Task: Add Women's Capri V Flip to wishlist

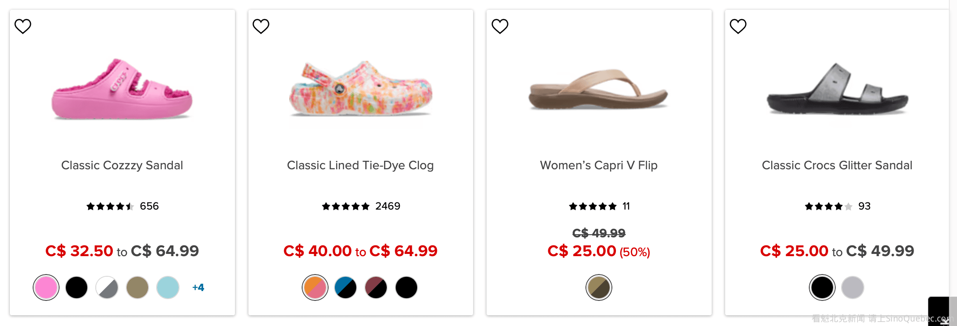Action: point(500,26)
